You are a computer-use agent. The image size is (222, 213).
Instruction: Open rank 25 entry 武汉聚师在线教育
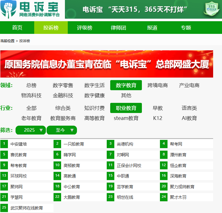(x=27, y=208)
